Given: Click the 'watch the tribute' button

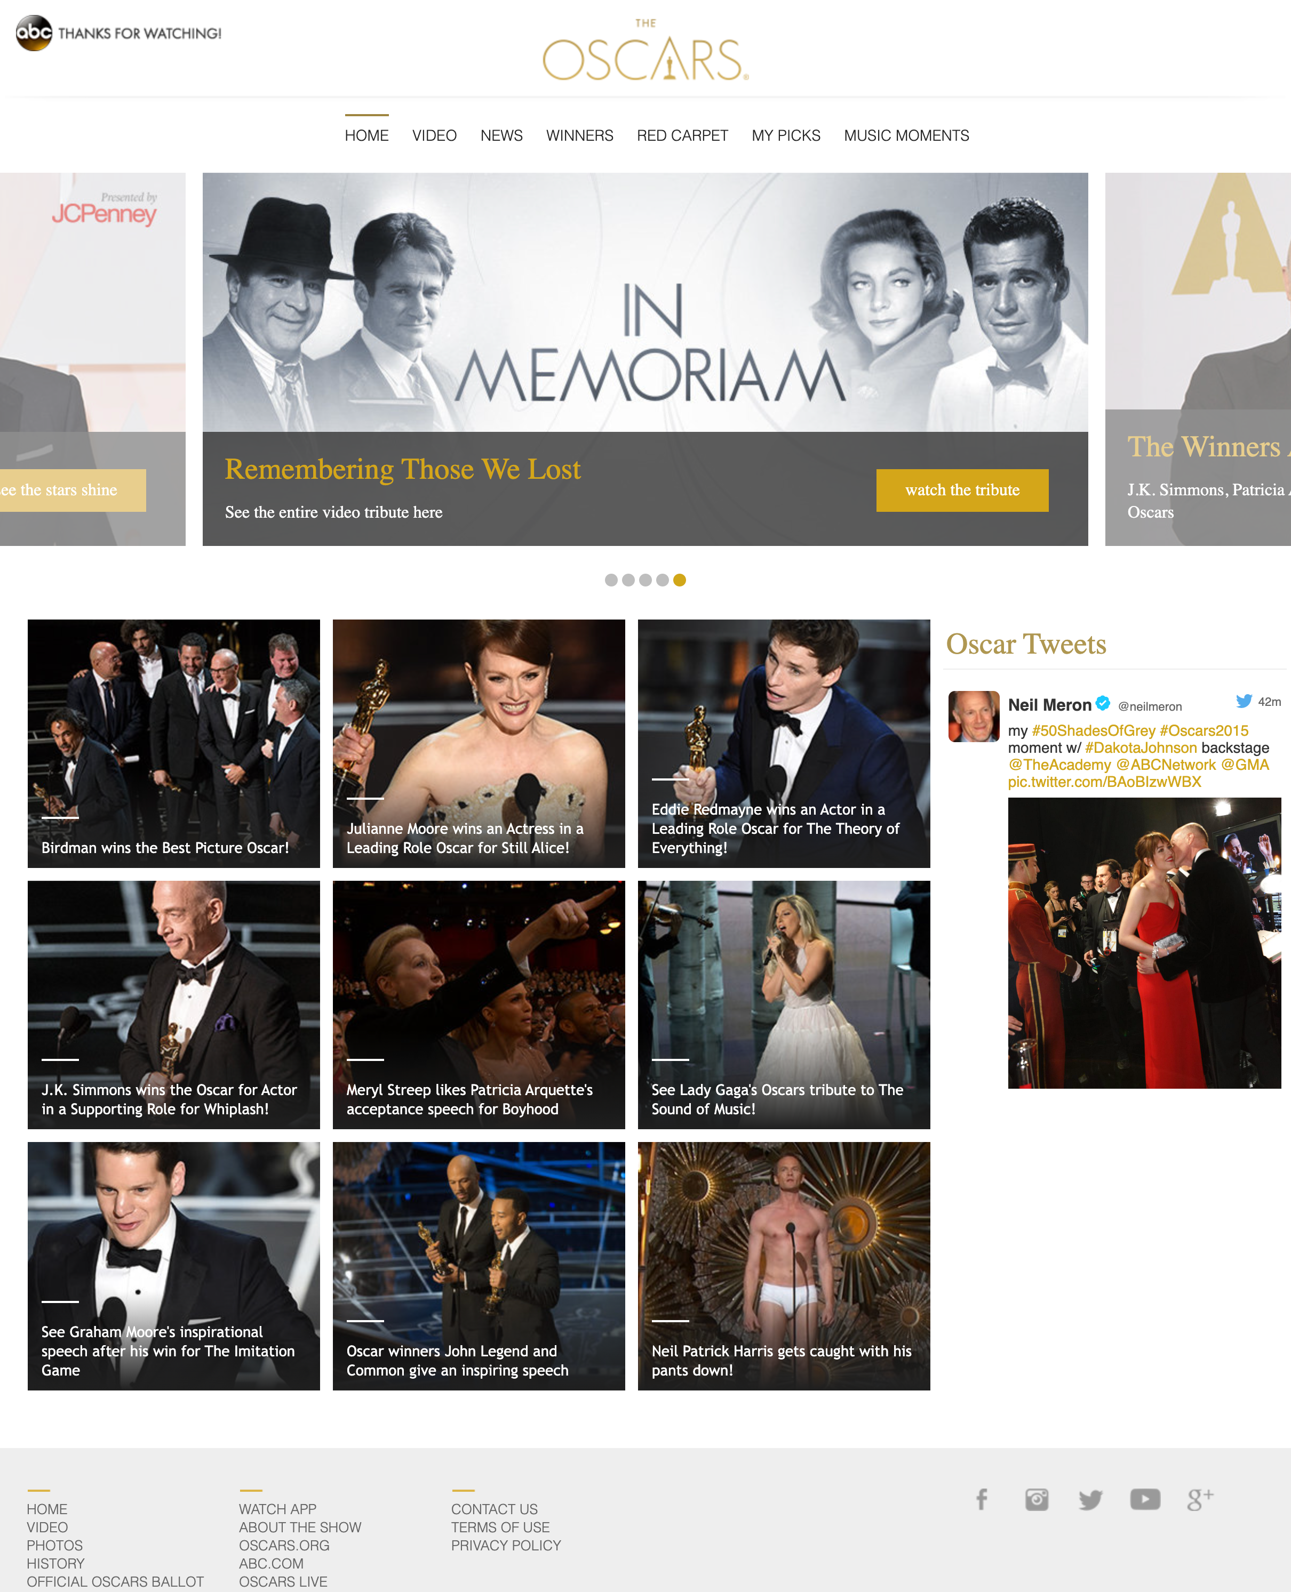Looking at the screenshot, I should 961,490.
